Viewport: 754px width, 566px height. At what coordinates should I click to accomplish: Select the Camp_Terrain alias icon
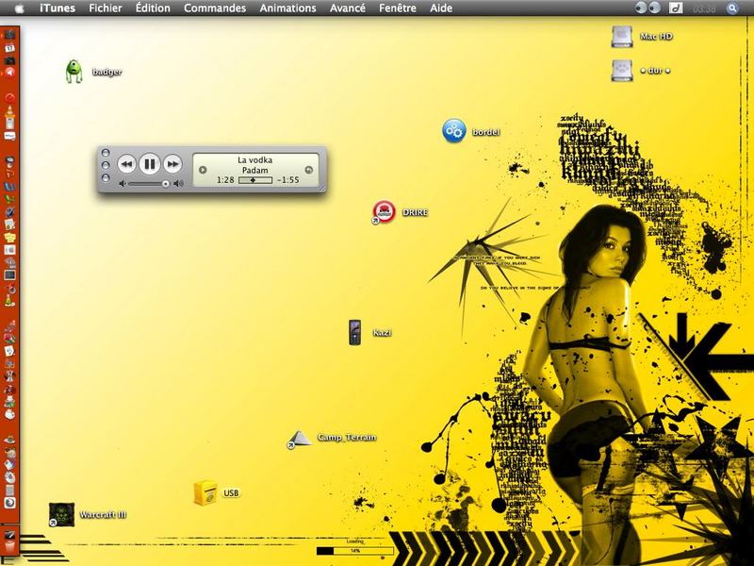pyautogui.click(x=300, y=439)
